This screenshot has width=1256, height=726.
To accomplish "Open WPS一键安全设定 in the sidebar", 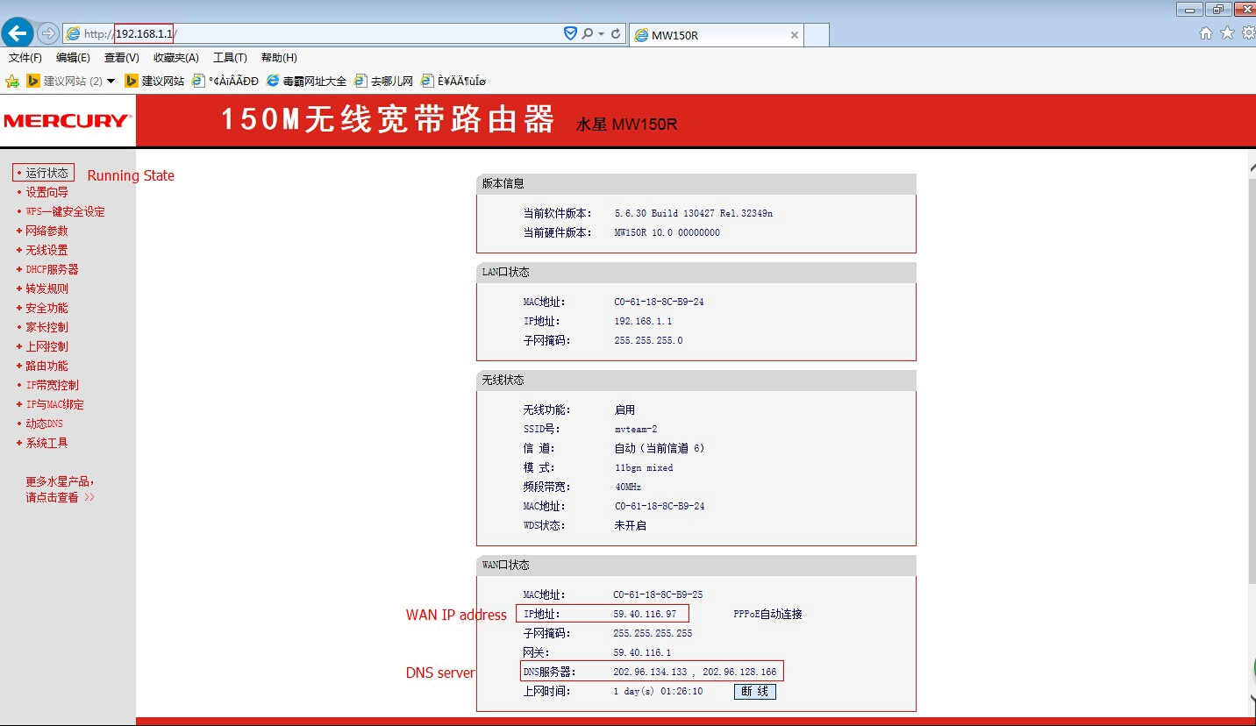I will coord(65,211).
